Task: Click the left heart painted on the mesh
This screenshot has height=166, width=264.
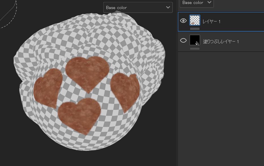Action: pos(48,88)
